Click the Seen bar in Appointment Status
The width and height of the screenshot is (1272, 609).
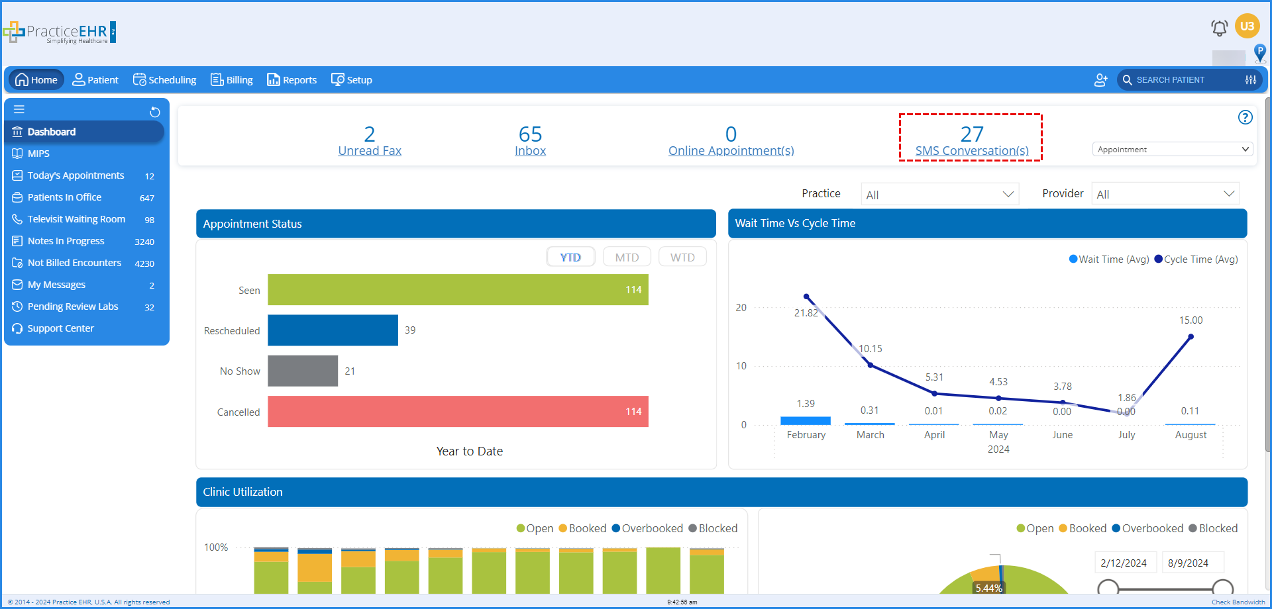(x=458, y=290)
